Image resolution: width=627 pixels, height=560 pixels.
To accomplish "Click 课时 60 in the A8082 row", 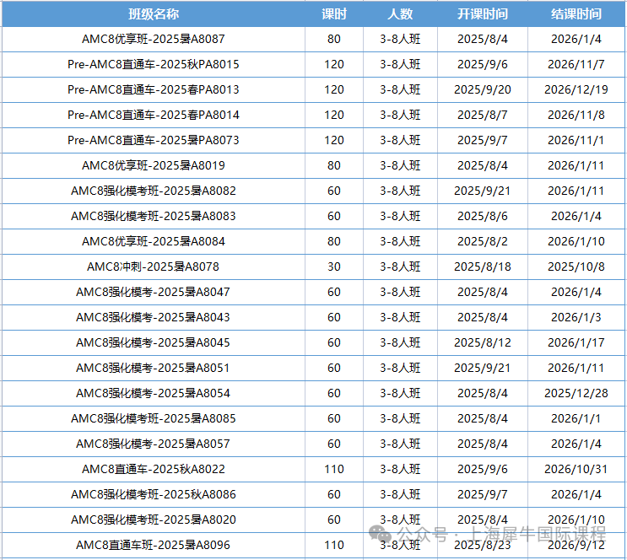I will coord(334,191).
